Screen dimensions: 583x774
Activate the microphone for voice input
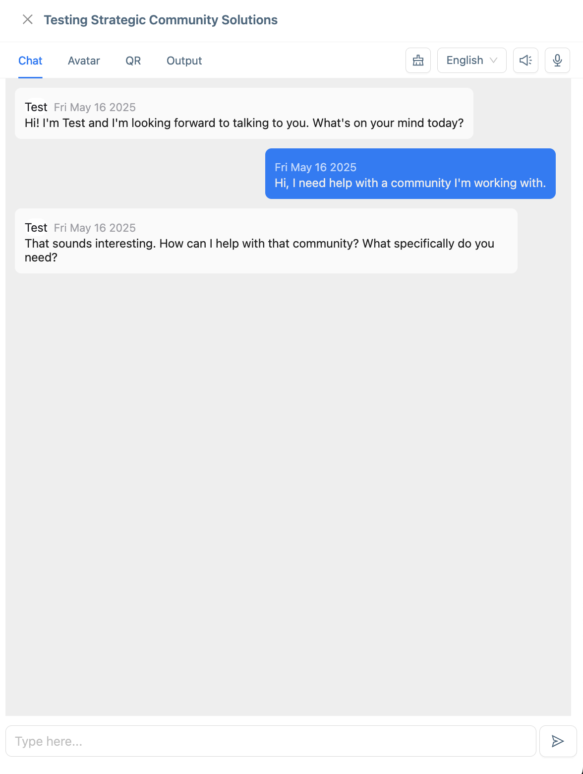pos(557,60)
